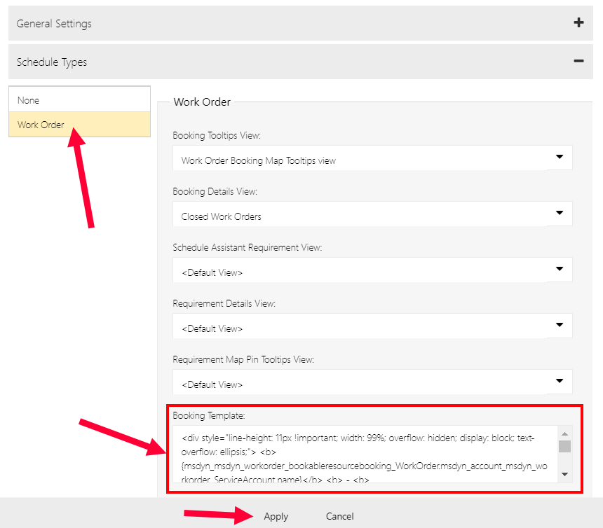The image size is (603, 528).
Task: Open Requirement Details View dropdown arrow
Action: [x=560, y=325]
